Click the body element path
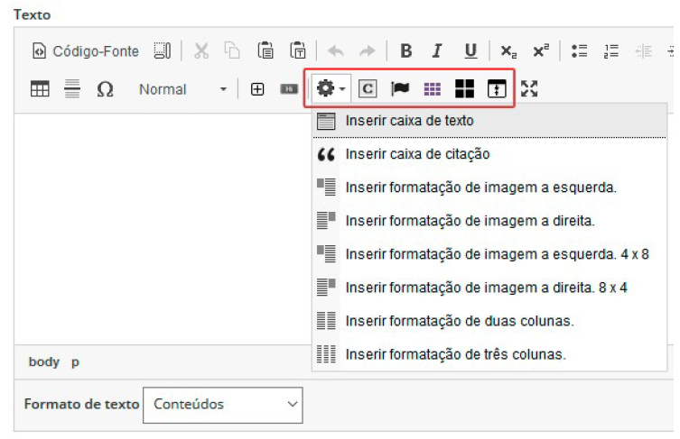The width and height of the screenshot is (680, 439). point(44,361)
